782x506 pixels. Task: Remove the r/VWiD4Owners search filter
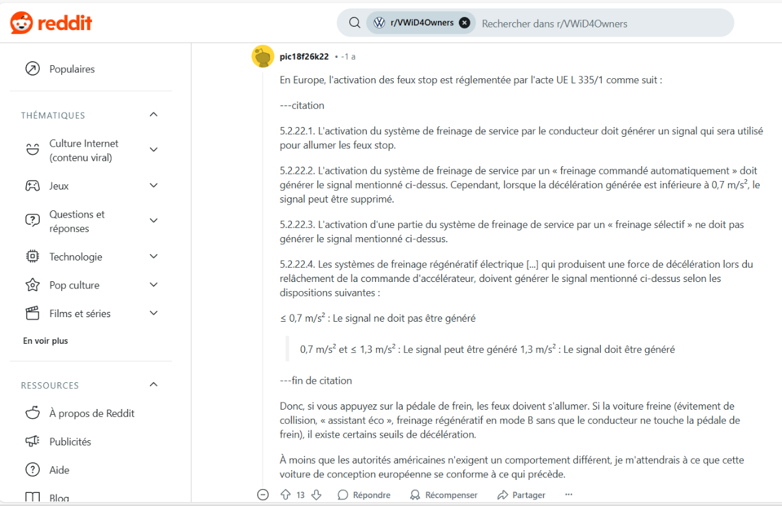pyautogui.click(x=464, y=23)
